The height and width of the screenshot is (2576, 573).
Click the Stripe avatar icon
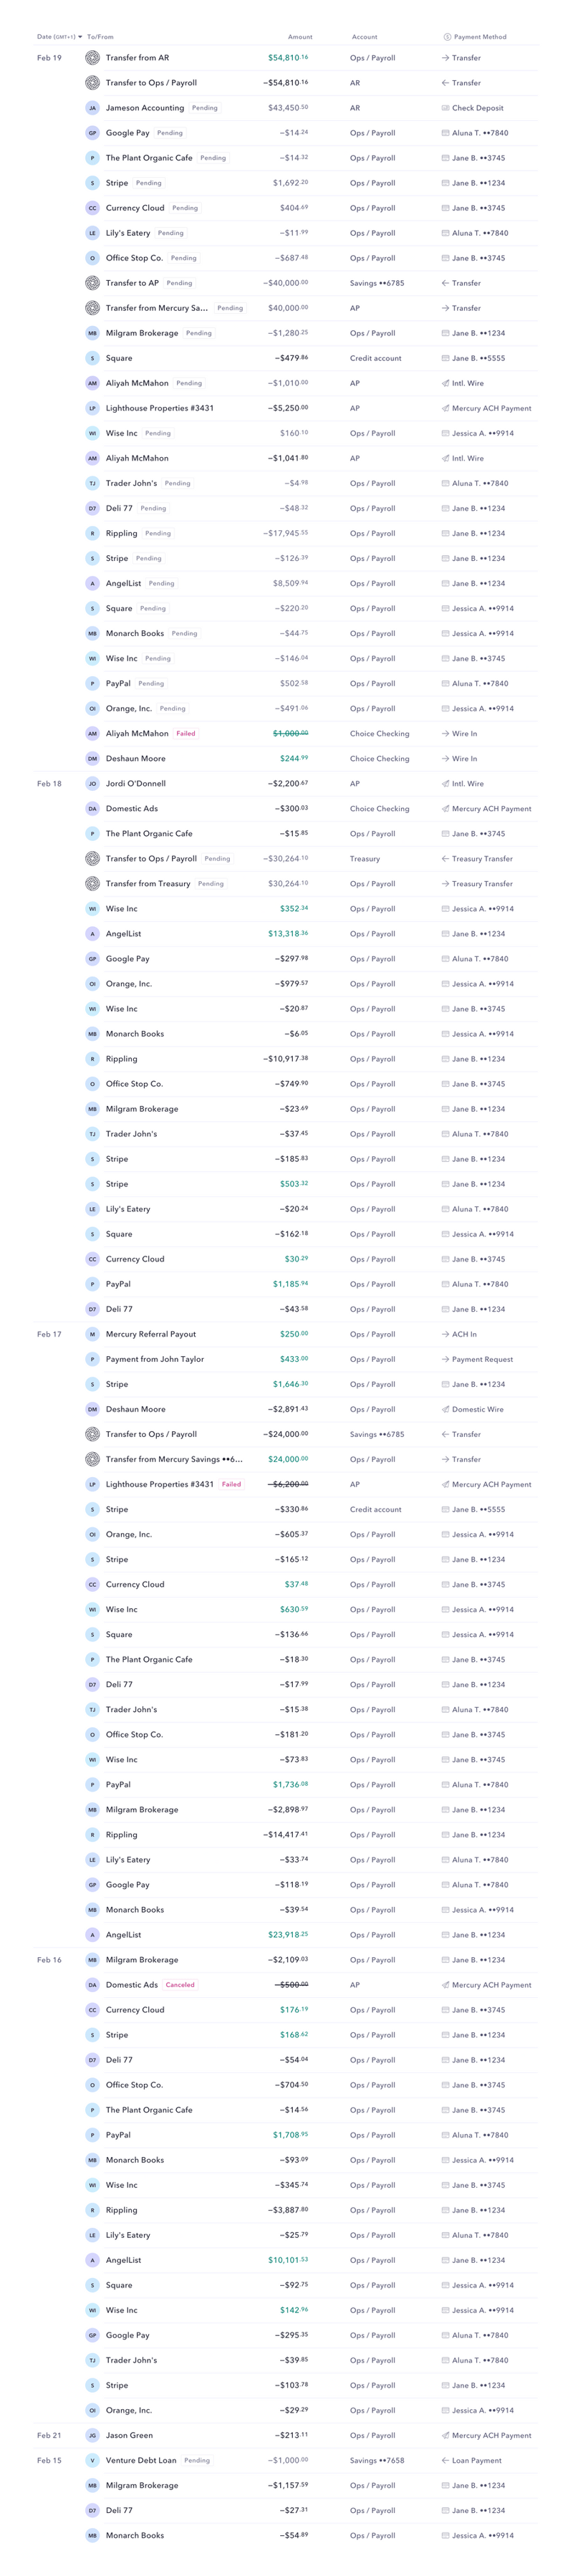point(91,183)
